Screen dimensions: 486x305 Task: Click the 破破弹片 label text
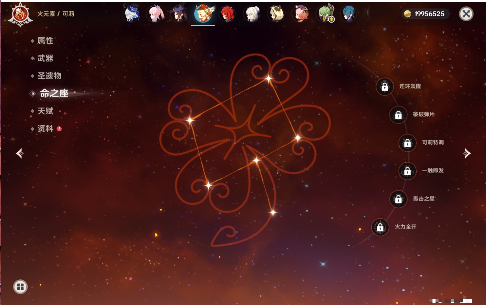coord(424,115)
